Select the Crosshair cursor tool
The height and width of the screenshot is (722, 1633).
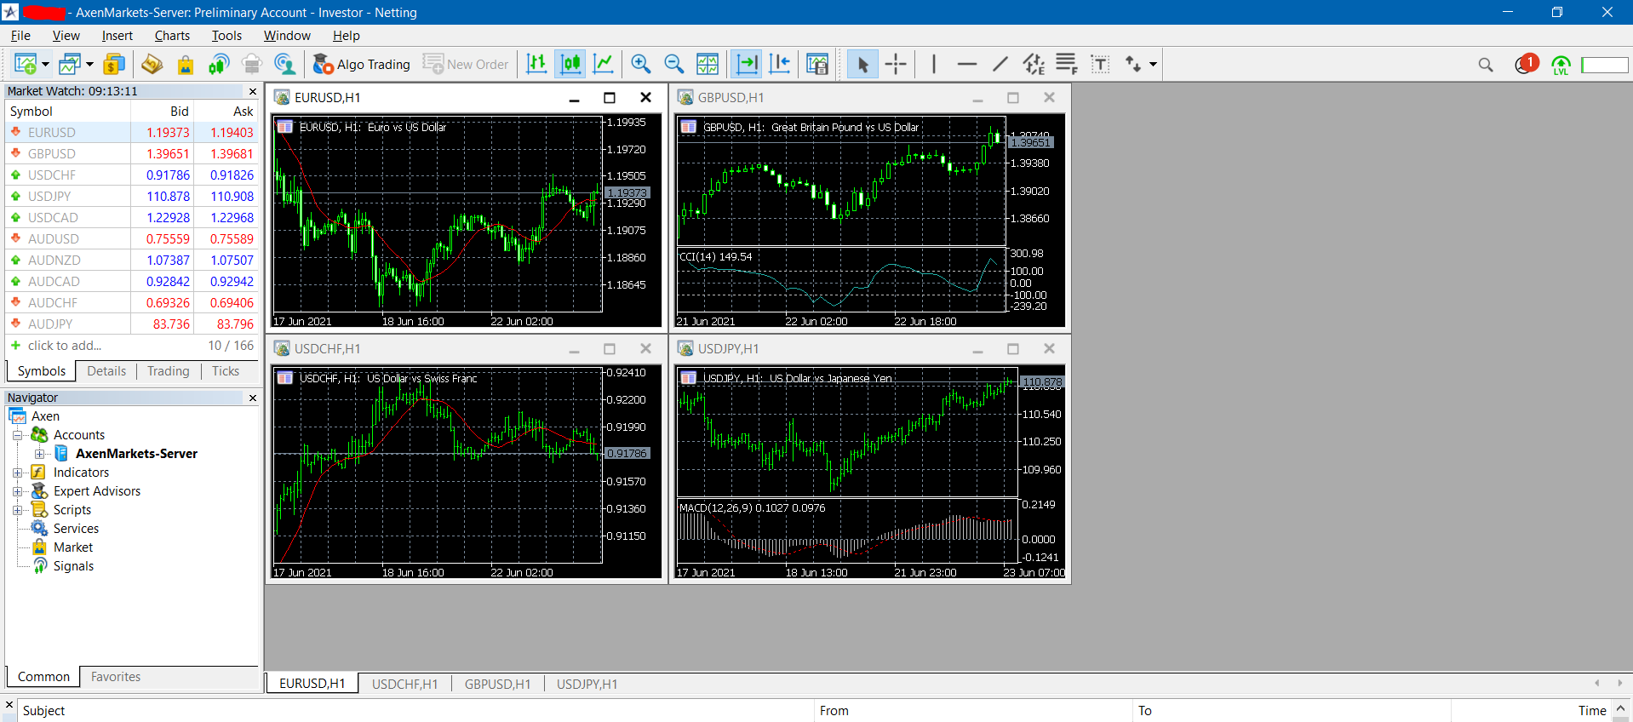[896, 64]
